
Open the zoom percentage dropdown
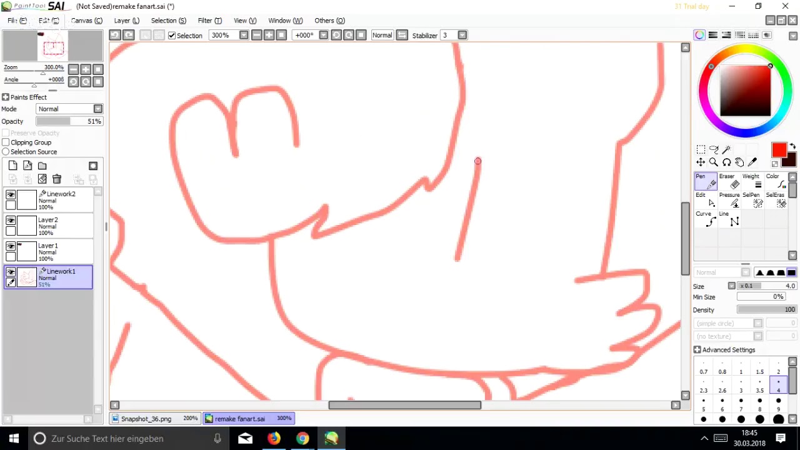244,35
